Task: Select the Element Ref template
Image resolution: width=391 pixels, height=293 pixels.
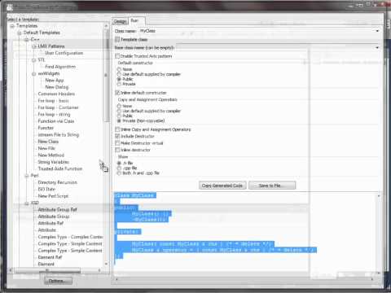Action: click(50, 257)
